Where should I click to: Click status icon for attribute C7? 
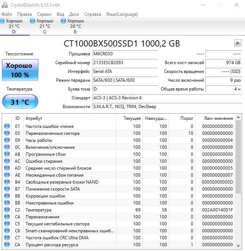point(7,237)
